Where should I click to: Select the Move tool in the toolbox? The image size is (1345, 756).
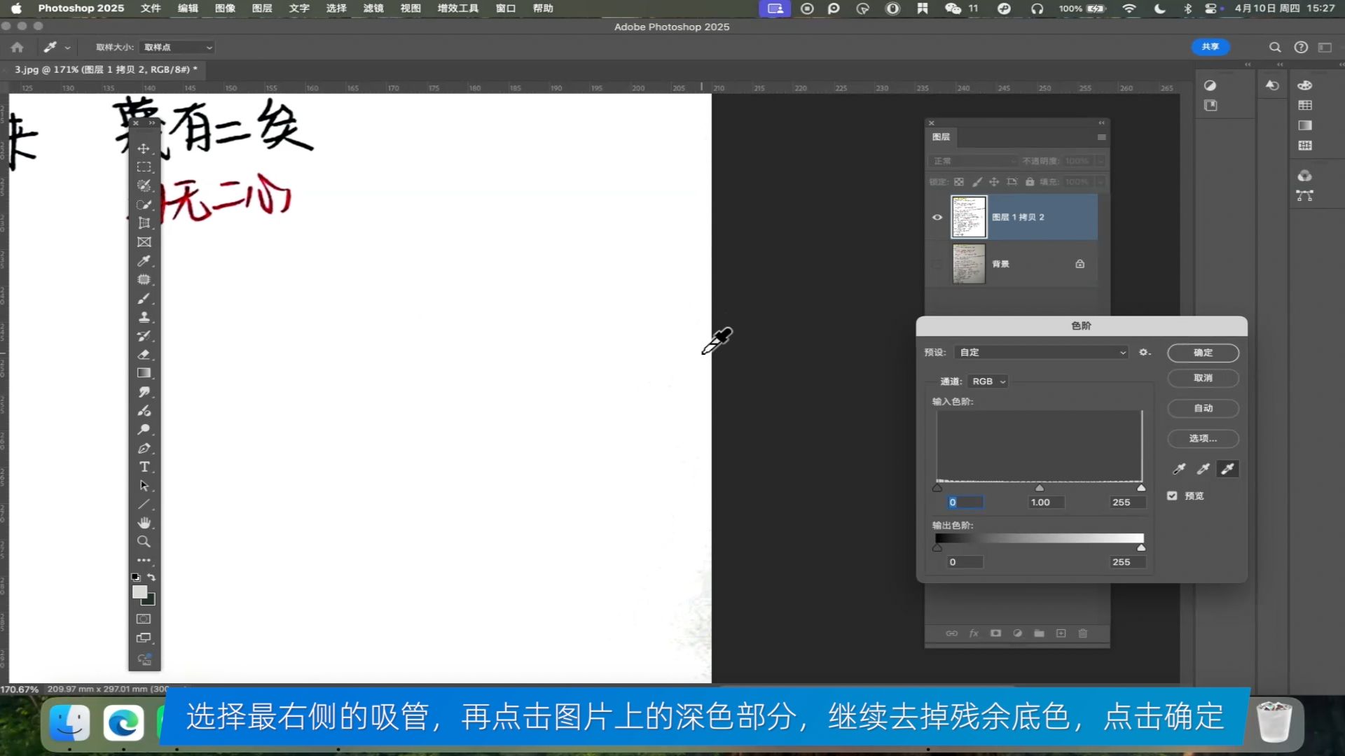click(x=144, y=148)
